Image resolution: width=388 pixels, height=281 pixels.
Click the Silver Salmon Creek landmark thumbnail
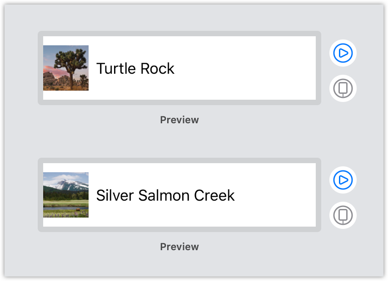66,195
